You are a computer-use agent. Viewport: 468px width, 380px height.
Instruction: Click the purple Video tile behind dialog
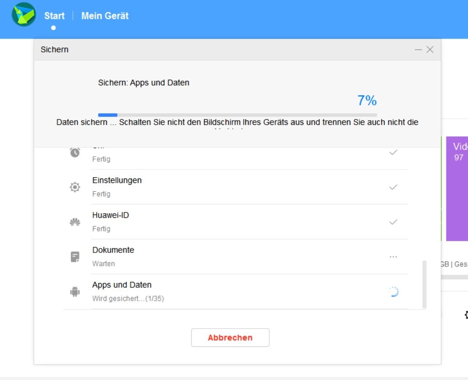457,189
